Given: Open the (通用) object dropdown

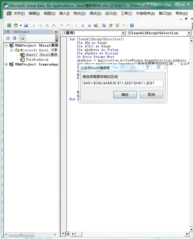Looking at the screenshot, I should pyautogui.click(x=123, y=33).
